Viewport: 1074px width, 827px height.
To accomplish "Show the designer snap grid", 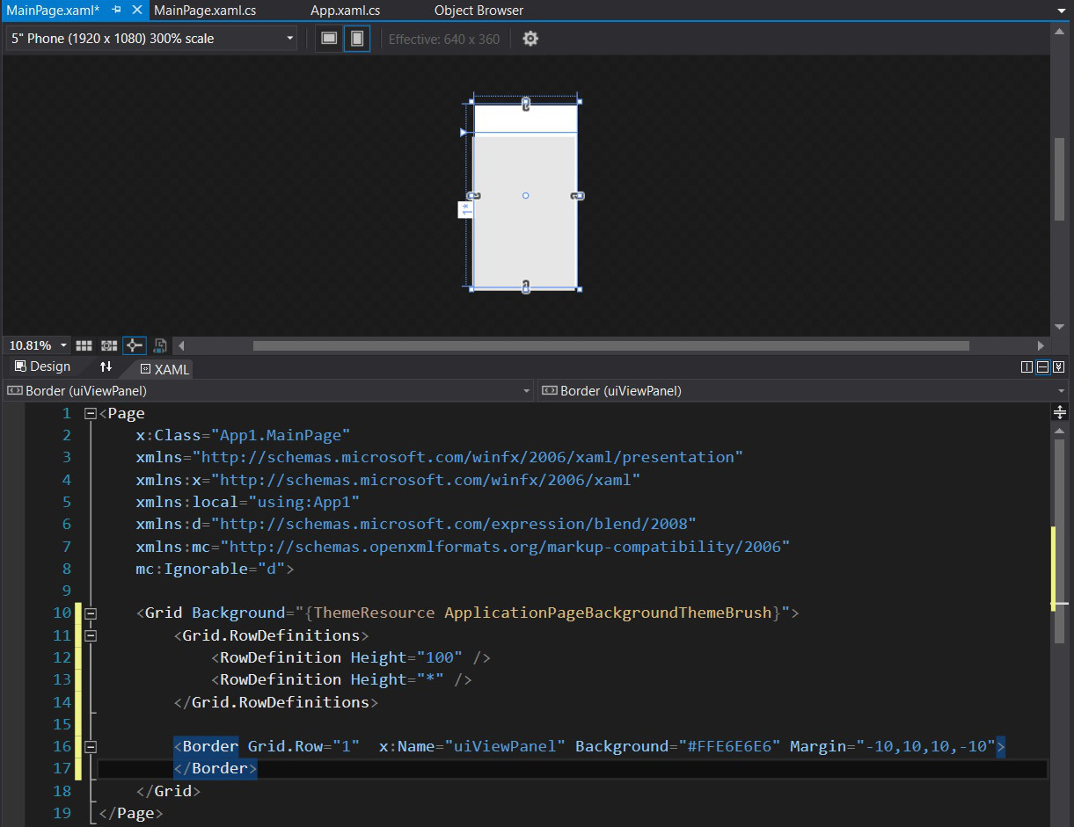I will tap(84, 345).
